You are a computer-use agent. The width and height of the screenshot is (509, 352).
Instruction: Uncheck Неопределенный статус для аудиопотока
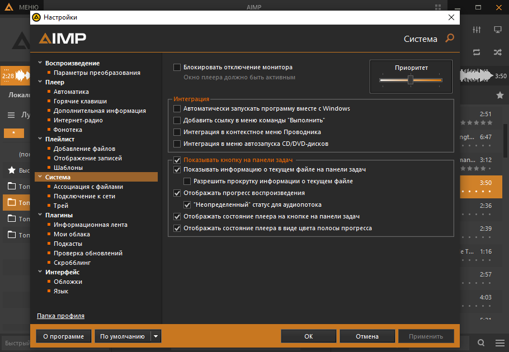(187, 205)
